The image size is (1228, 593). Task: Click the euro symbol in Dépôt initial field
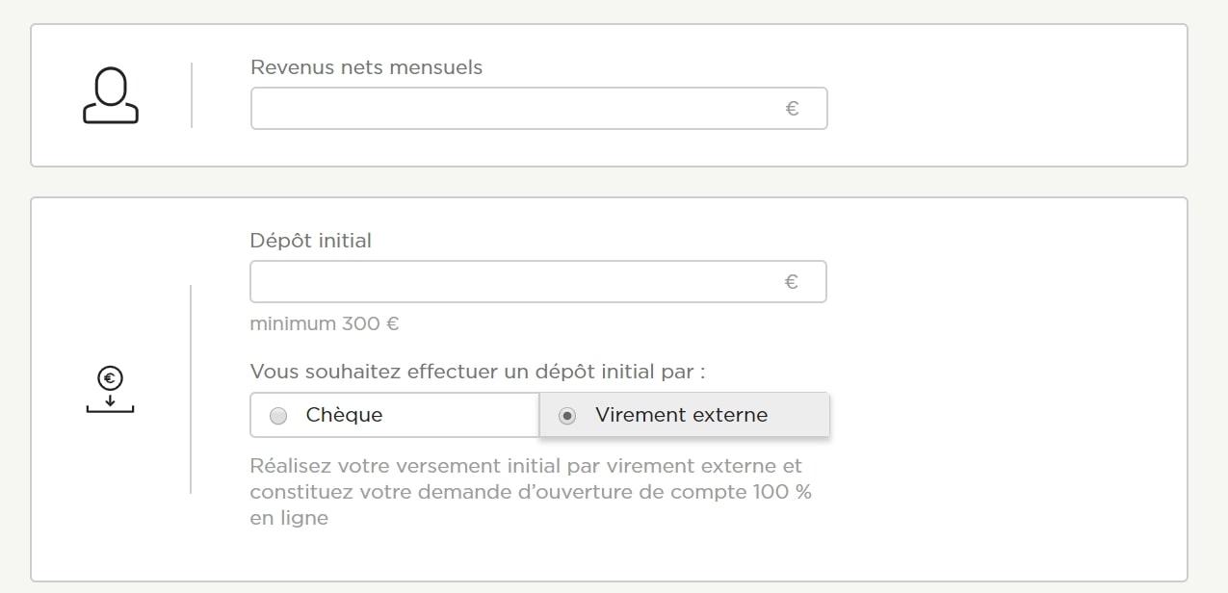792,282
